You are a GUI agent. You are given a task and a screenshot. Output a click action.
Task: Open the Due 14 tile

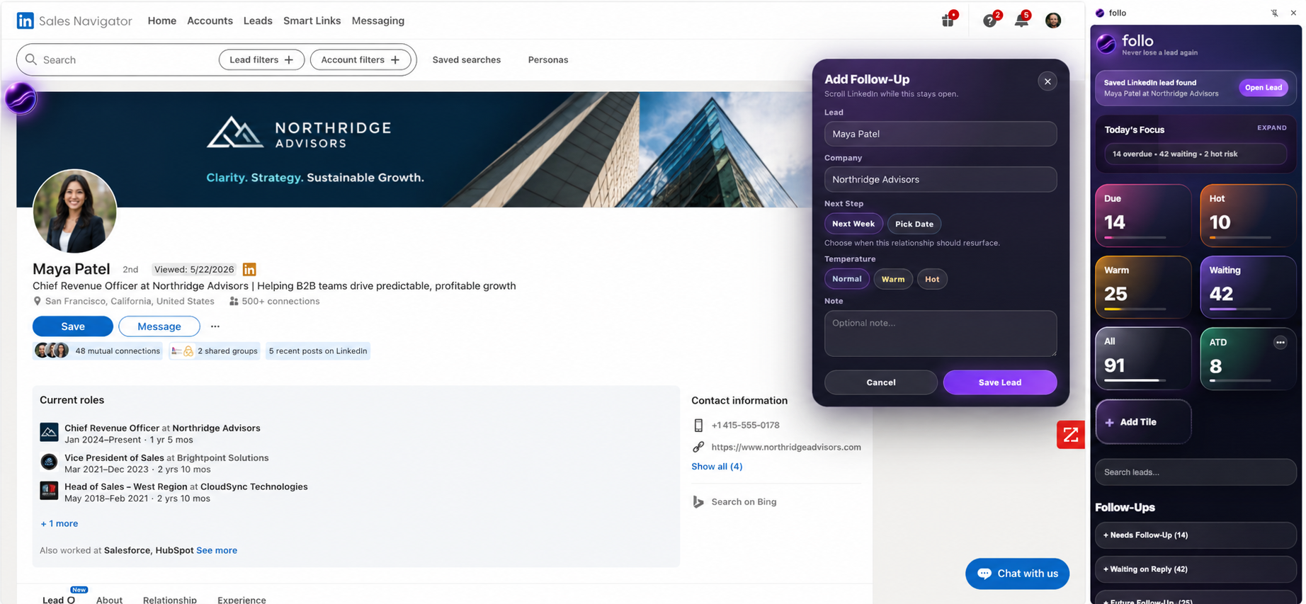click(x=1143, y=216)
